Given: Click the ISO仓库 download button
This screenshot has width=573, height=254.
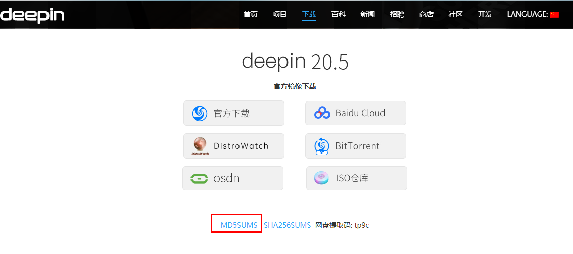Looking at the screenshot, I should click(357, 178).
